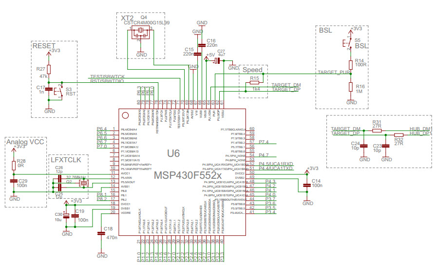The width and height of the screenshot is (435, 265).
Task: Select resistor R15 in Speed box
Action: click(254, 83)
